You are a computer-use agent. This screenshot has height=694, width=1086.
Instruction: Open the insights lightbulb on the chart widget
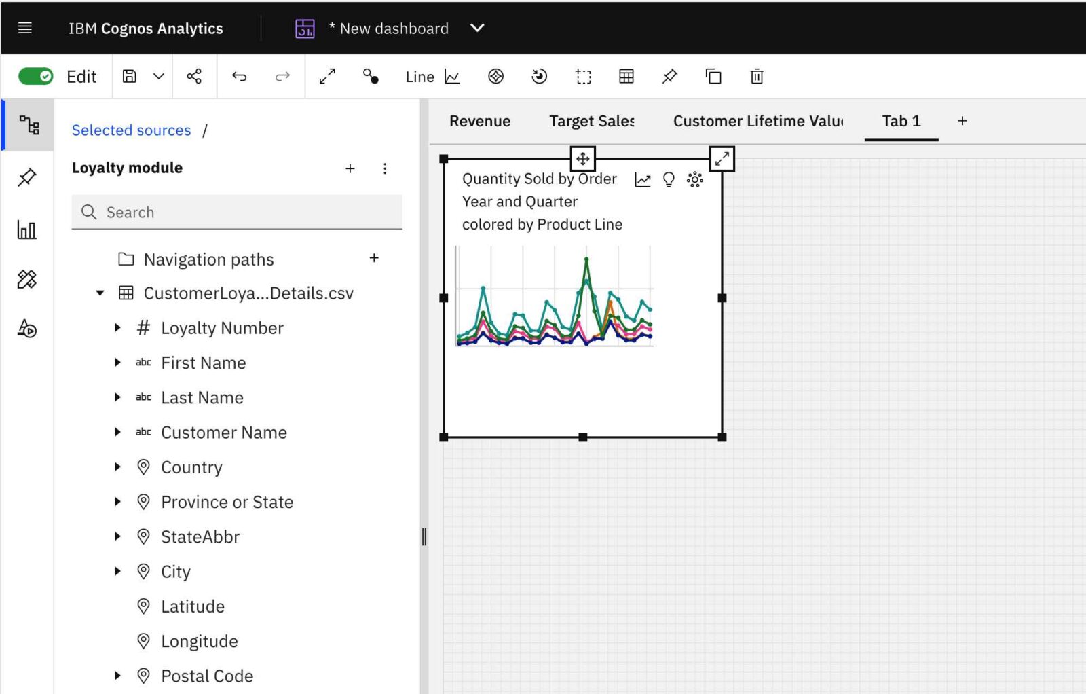pyautogui.click(x=669, y=179)
